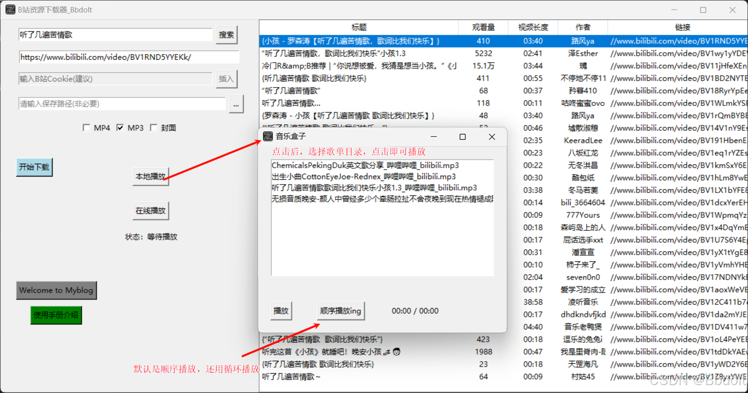
Task: Sort by 视频长度 column header
Action: [x=533, y=27]
